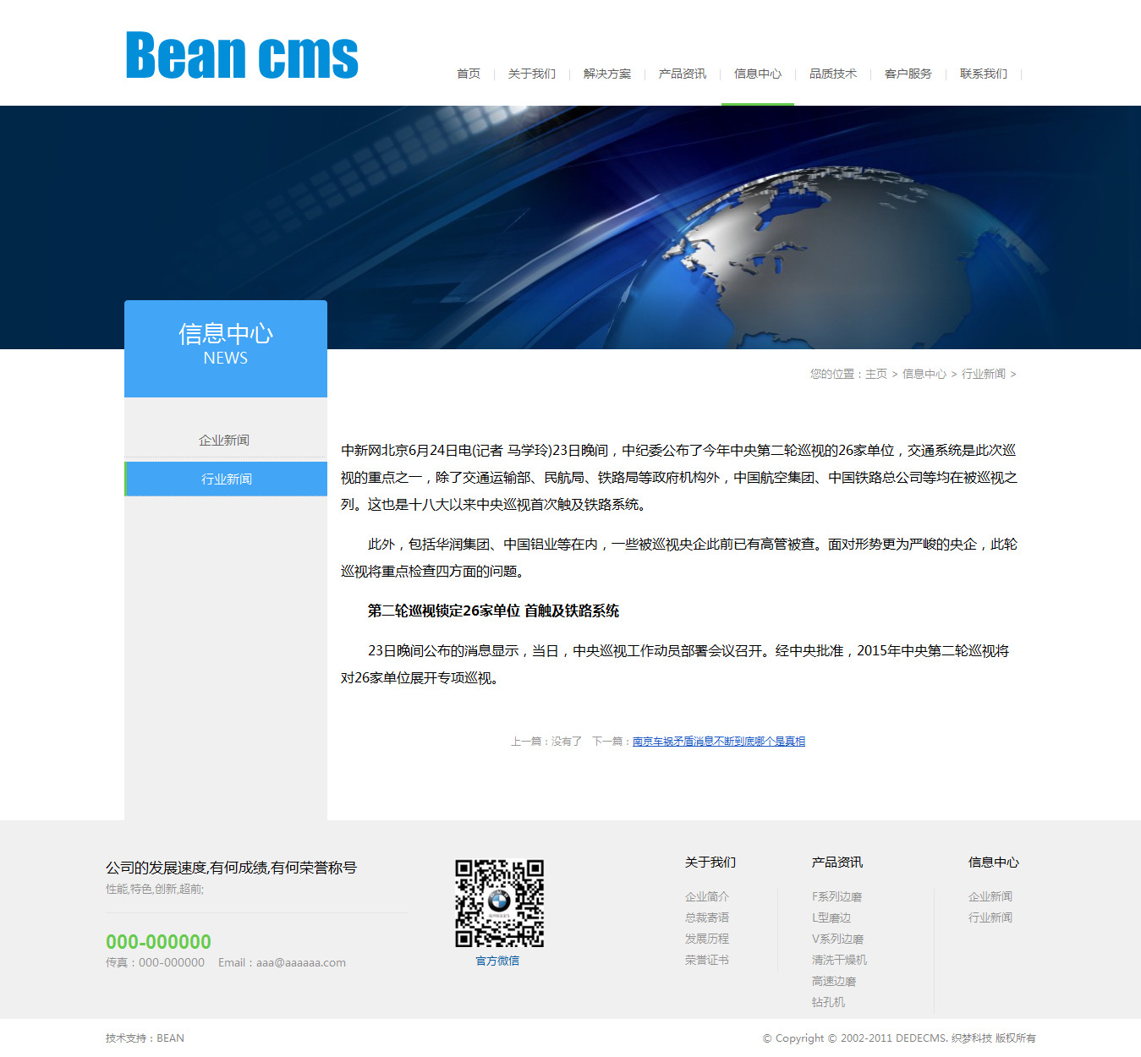Click the 主页 breadcrumb link
Viewport: 1141px width, 1057px height.
[x=876, y=374]
